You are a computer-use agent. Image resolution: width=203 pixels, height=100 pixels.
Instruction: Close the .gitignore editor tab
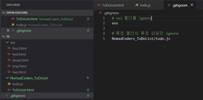click(192, 5)
